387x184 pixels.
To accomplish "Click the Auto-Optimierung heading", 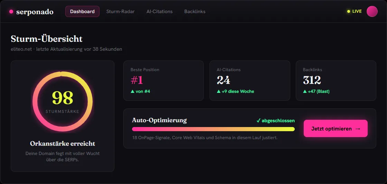I will (159, 120).
